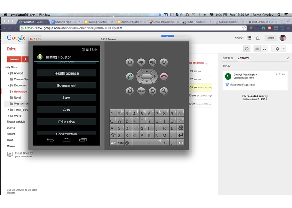Bookmark page with the star icon
The height and width of the screenshot is (208, 292).
244,28
